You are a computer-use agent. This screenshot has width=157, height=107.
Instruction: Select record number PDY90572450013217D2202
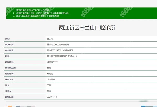coord(60,50)
